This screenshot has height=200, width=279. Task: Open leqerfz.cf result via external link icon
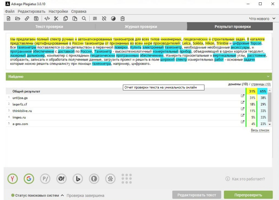(242, 102)
